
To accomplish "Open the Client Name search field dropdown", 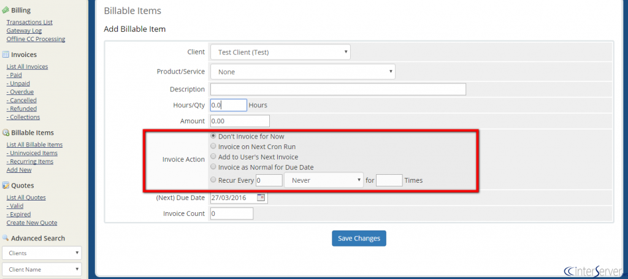I will 42,269.
